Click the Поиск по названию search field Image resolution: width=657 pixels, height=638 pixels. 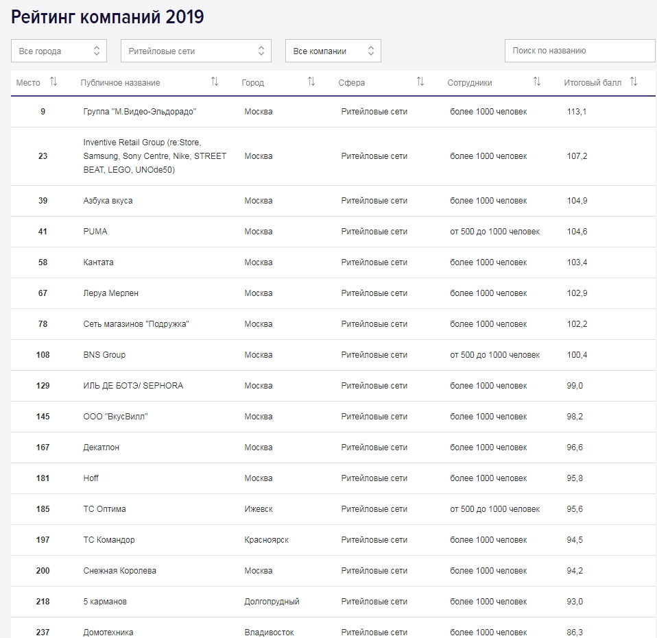point(580,51)
